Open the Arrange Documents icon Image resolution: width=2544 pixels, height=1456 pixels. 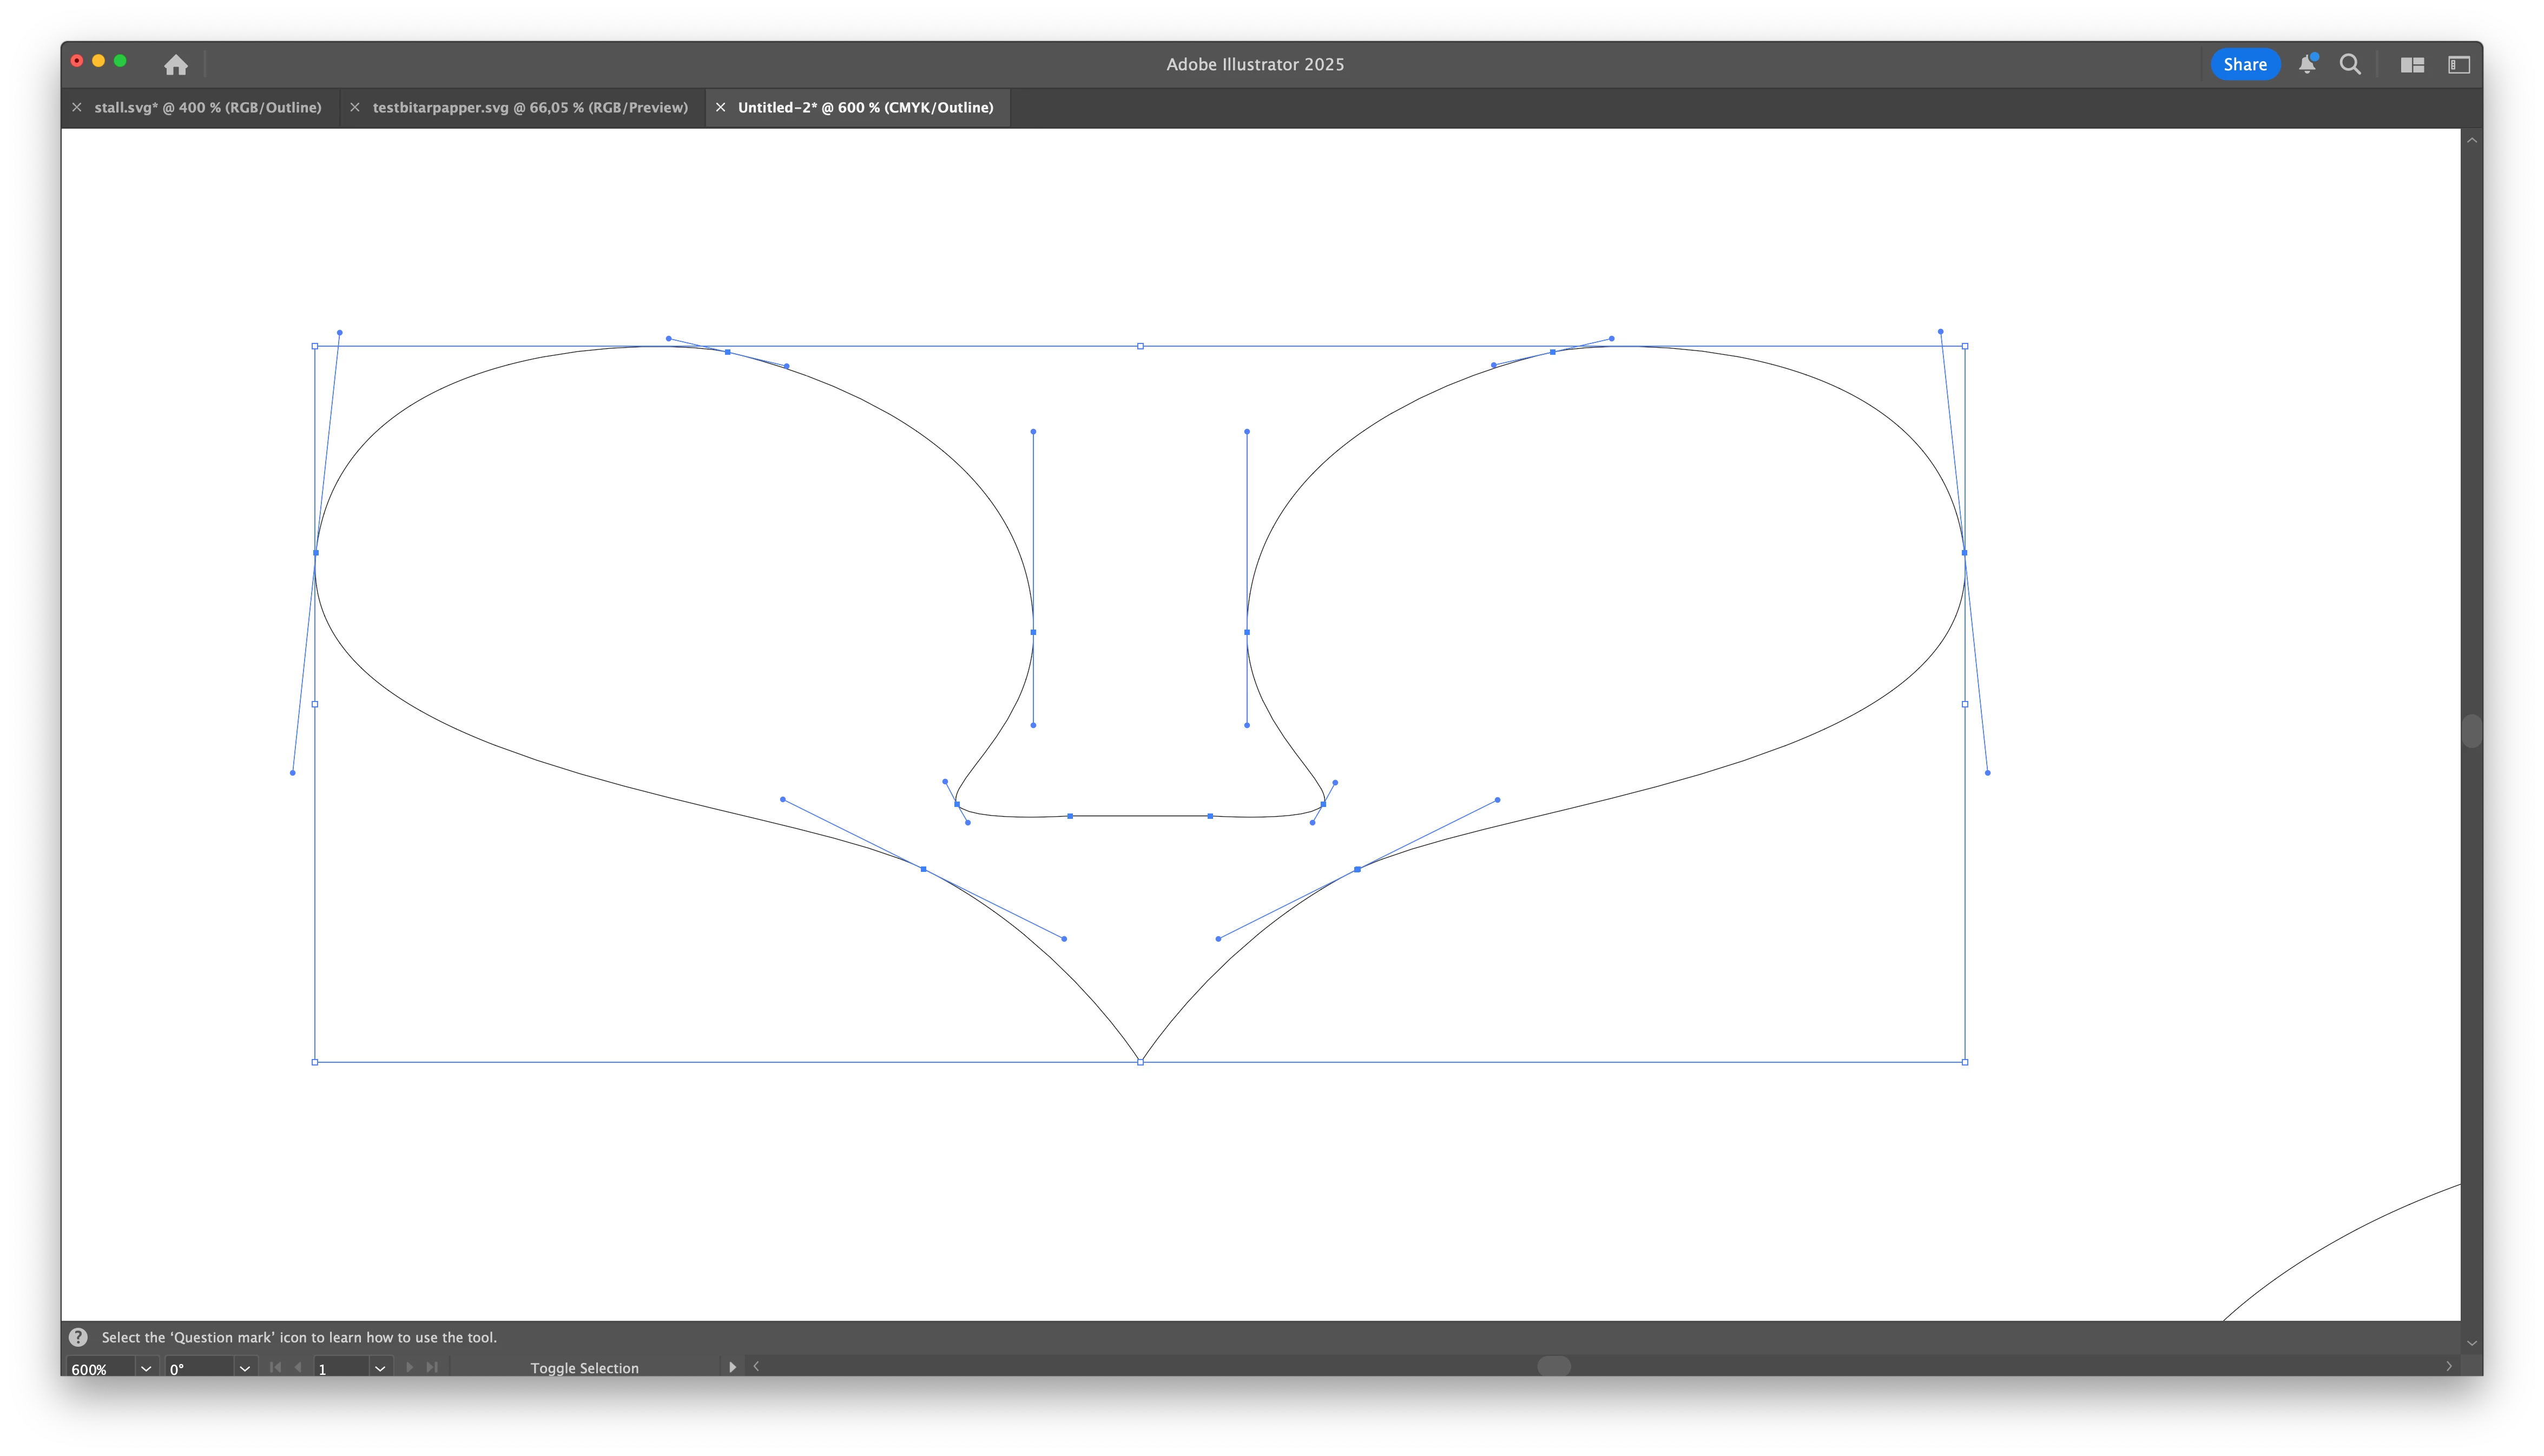pos(2412,65)
